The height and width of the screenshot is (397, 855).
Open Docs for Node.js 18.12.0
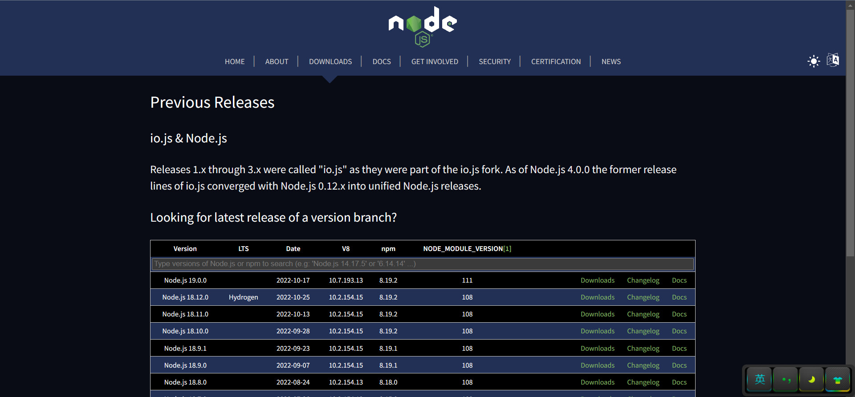tap(679, 297)
